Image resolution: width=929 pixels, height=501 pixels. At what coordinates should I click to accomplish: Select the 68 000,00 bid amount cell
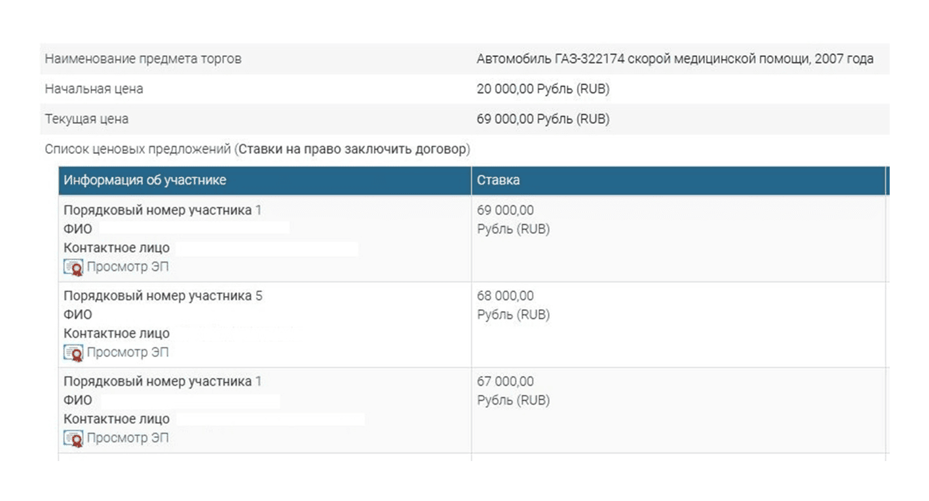(x=678, y=325)
